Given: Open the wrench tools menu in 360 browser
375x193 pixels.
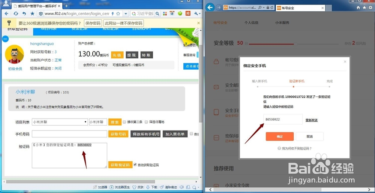Looking at the screenshot, I should coord(197,13).
